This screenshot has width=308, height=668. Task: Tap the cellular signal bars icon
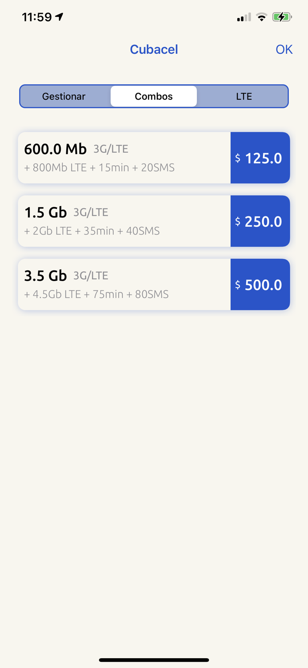[242, 17]
